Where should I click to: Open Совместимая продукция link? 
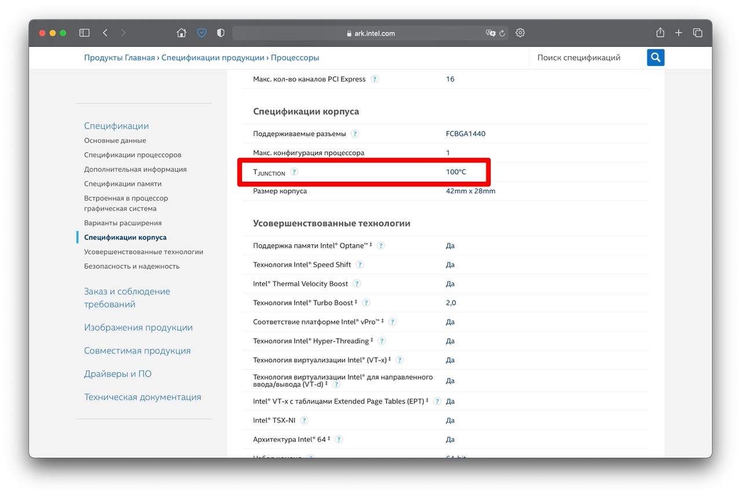point(137,351)
